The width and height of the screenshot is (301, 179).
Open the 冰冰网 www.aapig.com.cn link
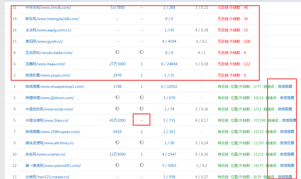(x=48, y=30)
